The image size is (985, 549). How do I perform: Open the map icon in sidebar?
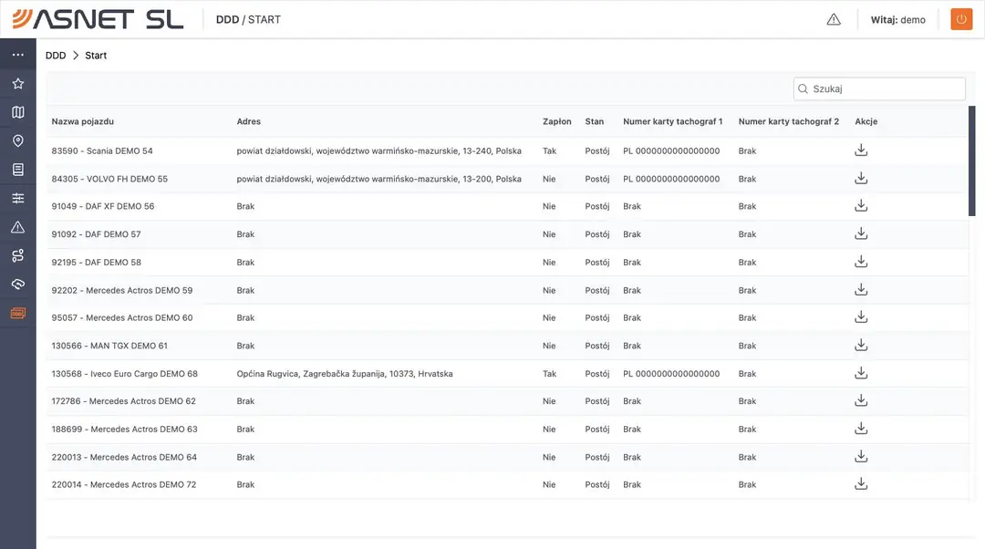(17, 112)
